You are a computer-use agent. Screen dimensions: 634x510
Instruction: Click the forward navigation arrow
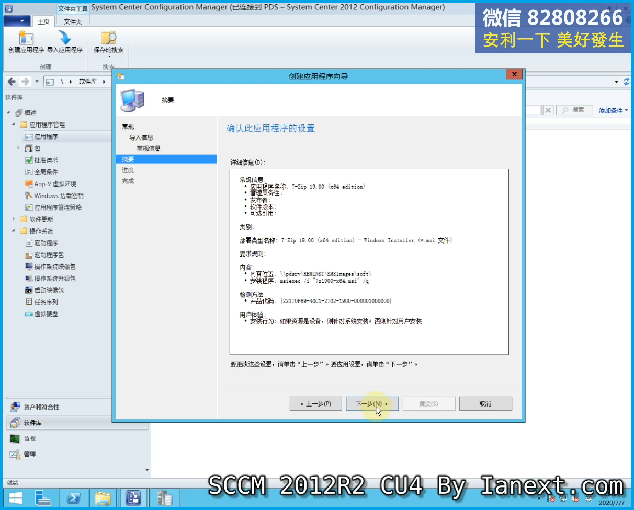coord(25,82)
